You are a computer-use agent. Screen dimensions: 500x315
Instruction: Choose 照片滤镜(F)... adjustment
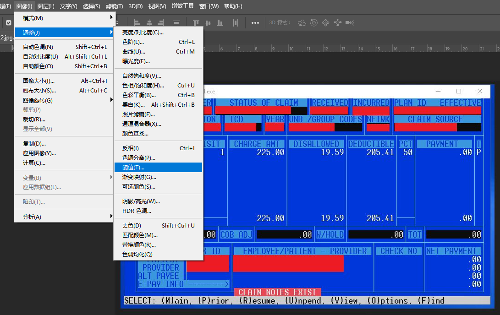tap(158, 114)
